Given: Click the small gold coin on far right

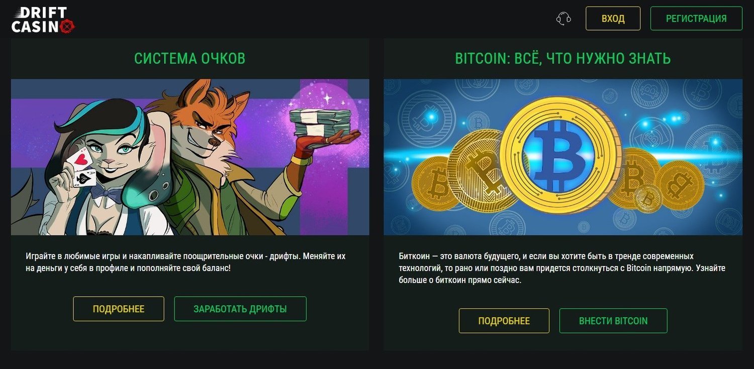Looking at the screenshot, I should (680, 185).
